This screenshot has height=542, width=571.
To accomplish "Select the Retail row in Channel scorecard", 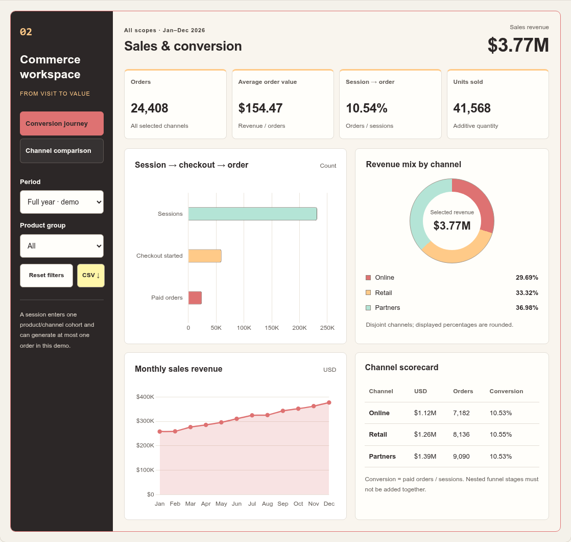I will click(x=452, y=435).
